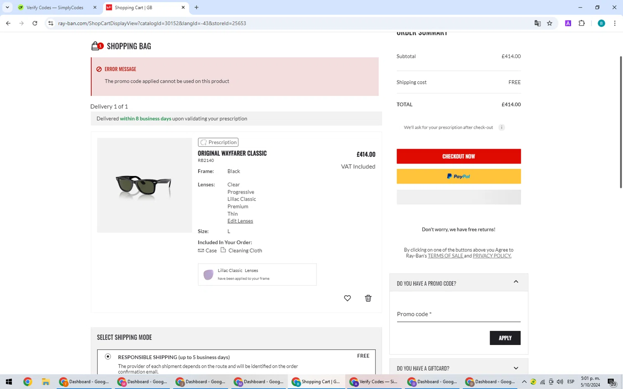Switch to Shopping Cart | GB tab
623x389 pixels.
point(145,7)
